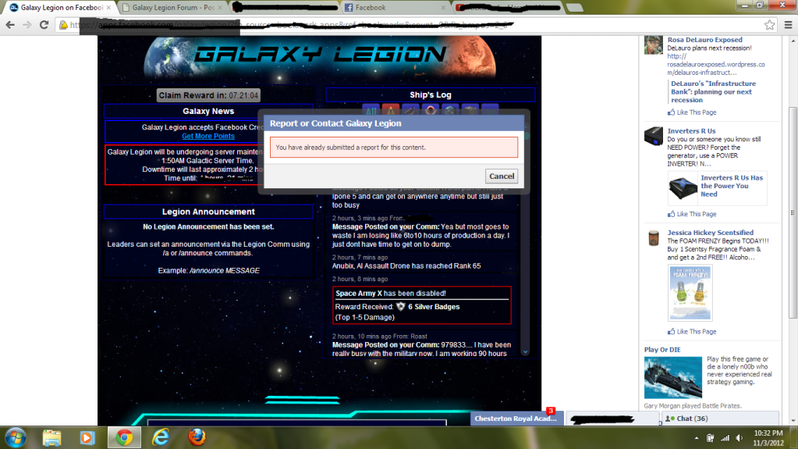Open the Windows Start menu
The image size is (798, 449).
(x=16, y=438)
